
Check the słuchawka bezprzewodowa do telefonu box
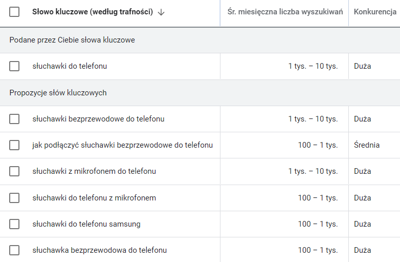14,250
